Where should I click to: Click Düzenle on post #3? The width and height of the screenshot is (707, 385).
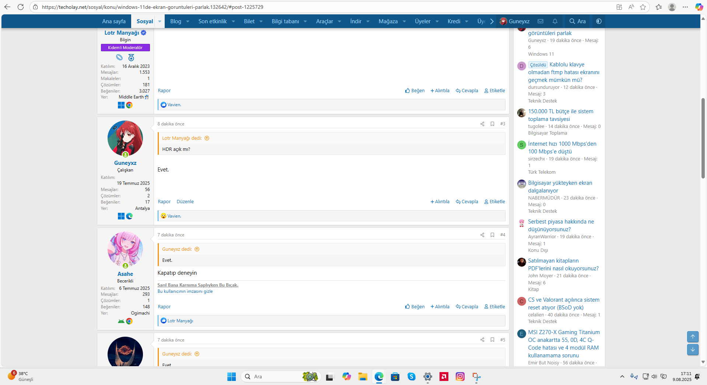185,202
